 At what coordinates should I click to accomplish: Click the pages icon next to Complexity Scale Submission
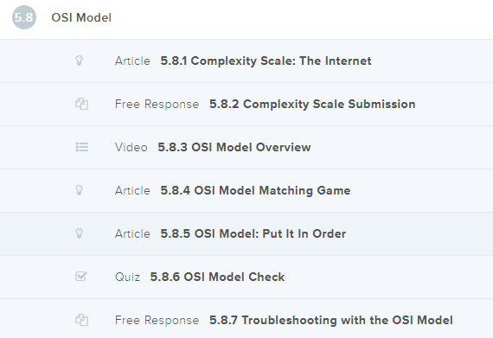(x=82, y=104)
